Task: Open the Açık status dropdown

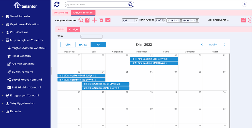Action: click(130, 20)
